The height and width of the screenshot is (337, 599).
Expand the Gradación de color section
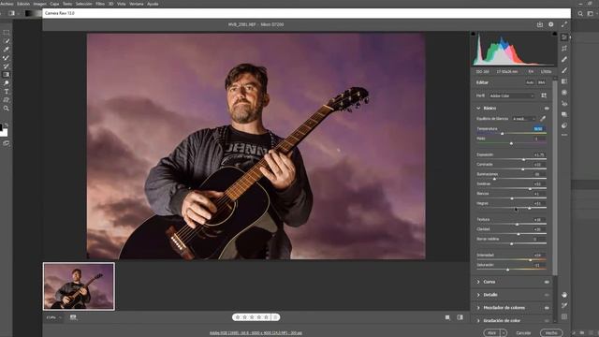point(478,321)
